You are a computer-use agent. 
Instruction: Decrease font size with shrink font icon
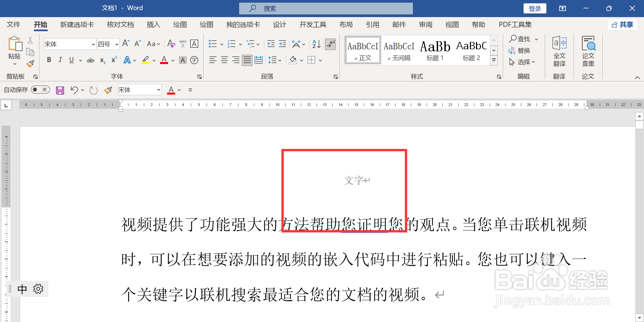click(x=138, y=44)
